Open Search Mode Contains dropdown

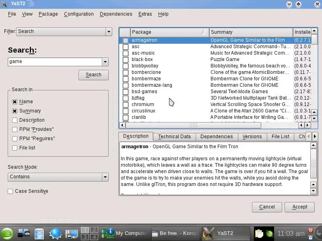point(58,177)
